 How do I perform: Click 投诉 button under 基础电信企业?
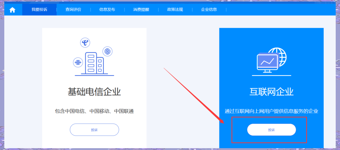coord(94,130)
